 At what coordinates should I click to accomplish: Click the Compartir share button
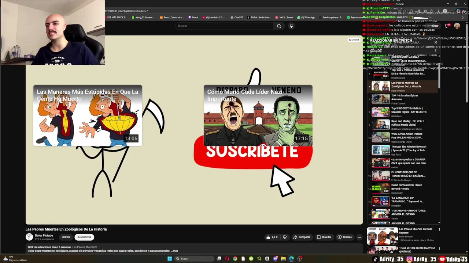coord(302,237)
